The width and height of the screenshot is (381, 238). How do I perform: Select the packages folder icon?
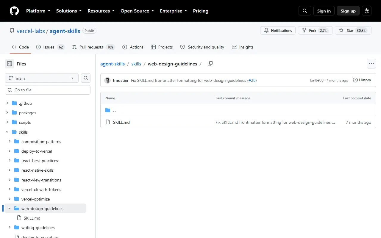(x=14, y=113)
